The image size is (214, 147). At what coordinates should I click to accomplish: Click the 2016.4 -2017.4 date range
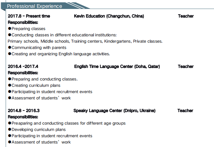23,66
